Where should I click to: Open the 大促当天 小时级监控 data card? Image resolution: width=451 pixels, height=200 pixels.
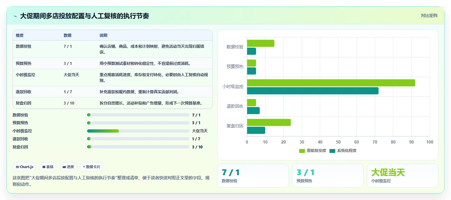(x=403, y=175)
